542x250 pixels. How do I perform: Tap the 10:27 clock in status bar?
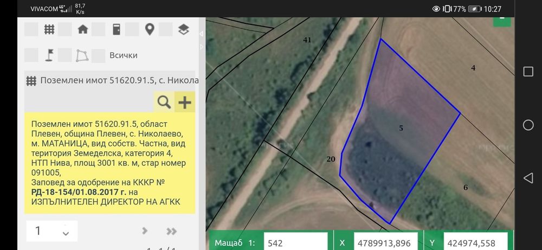(493, 9)
